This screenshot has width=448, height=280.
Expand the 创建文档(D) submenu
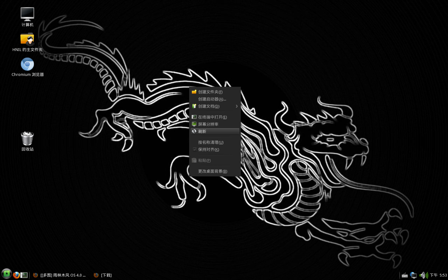click(x=215, y=106)
